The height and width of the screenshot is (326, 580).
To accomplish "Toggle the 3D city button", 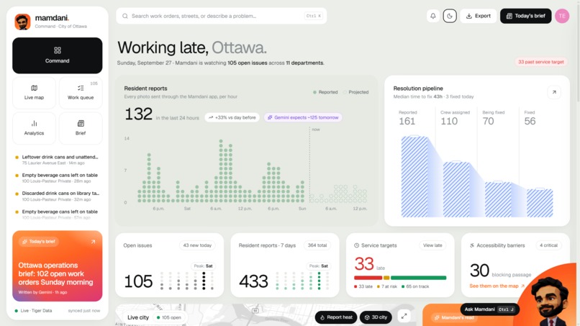I will (376, 317).
